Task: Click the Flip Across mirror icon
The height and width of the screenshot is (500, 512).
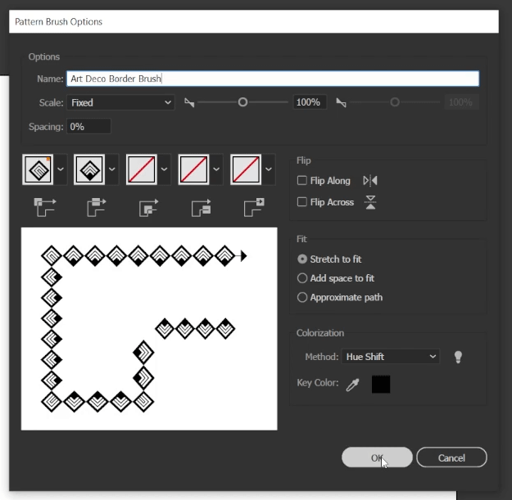Action: click(x=370, y=202)
